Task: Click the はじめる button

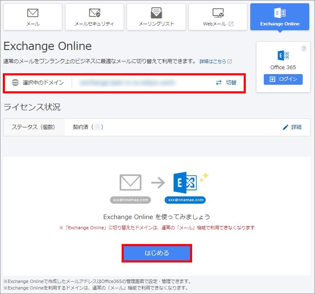Action: pos(157,253)
